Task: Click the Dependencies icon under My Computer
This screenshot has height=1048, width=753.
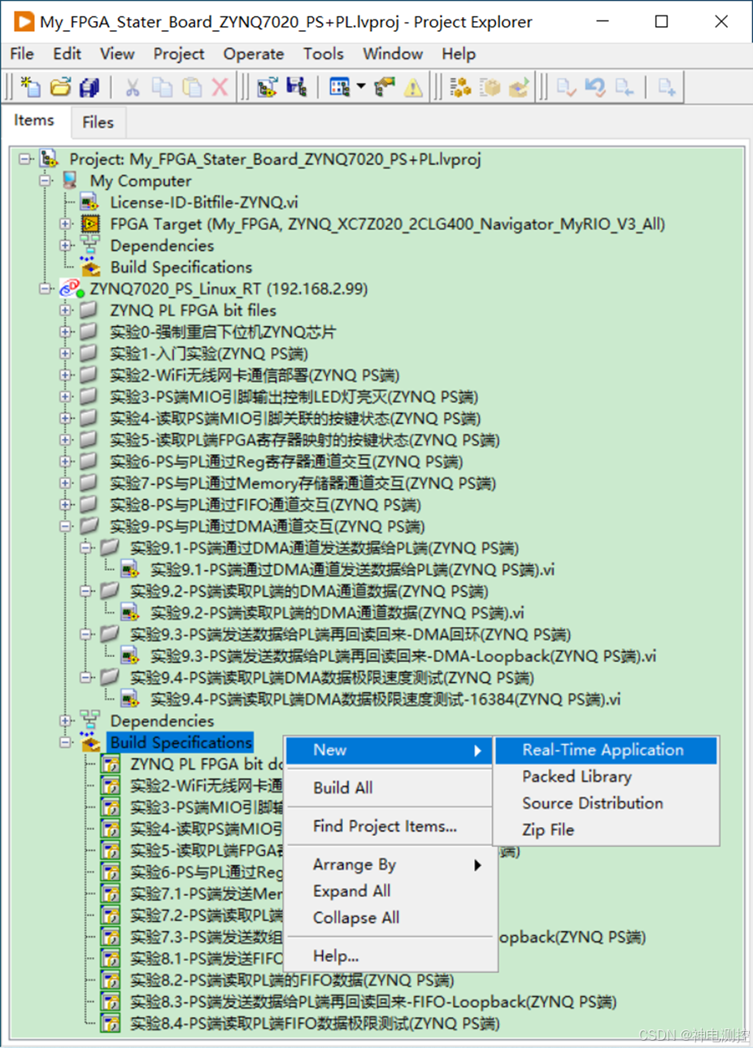Action: point(89,246)
